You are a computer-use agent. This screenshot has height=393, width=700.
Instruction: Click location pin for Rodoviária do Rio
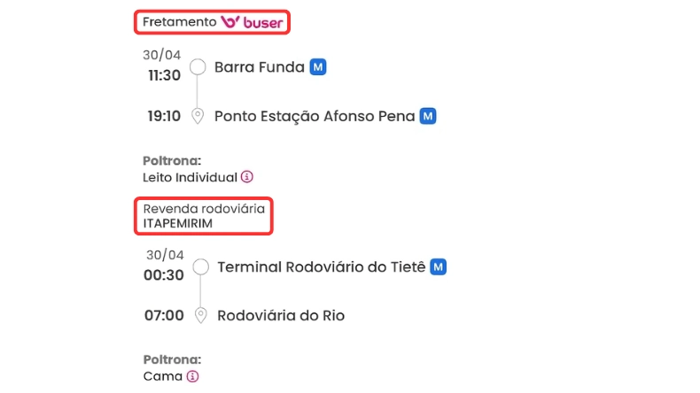[x=200, y=315]
